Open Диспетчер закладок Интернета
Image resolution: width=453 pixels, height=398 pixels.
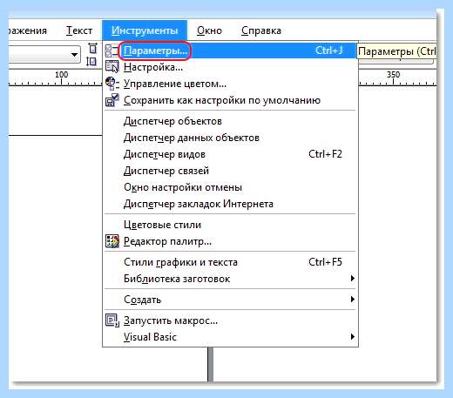230,204
